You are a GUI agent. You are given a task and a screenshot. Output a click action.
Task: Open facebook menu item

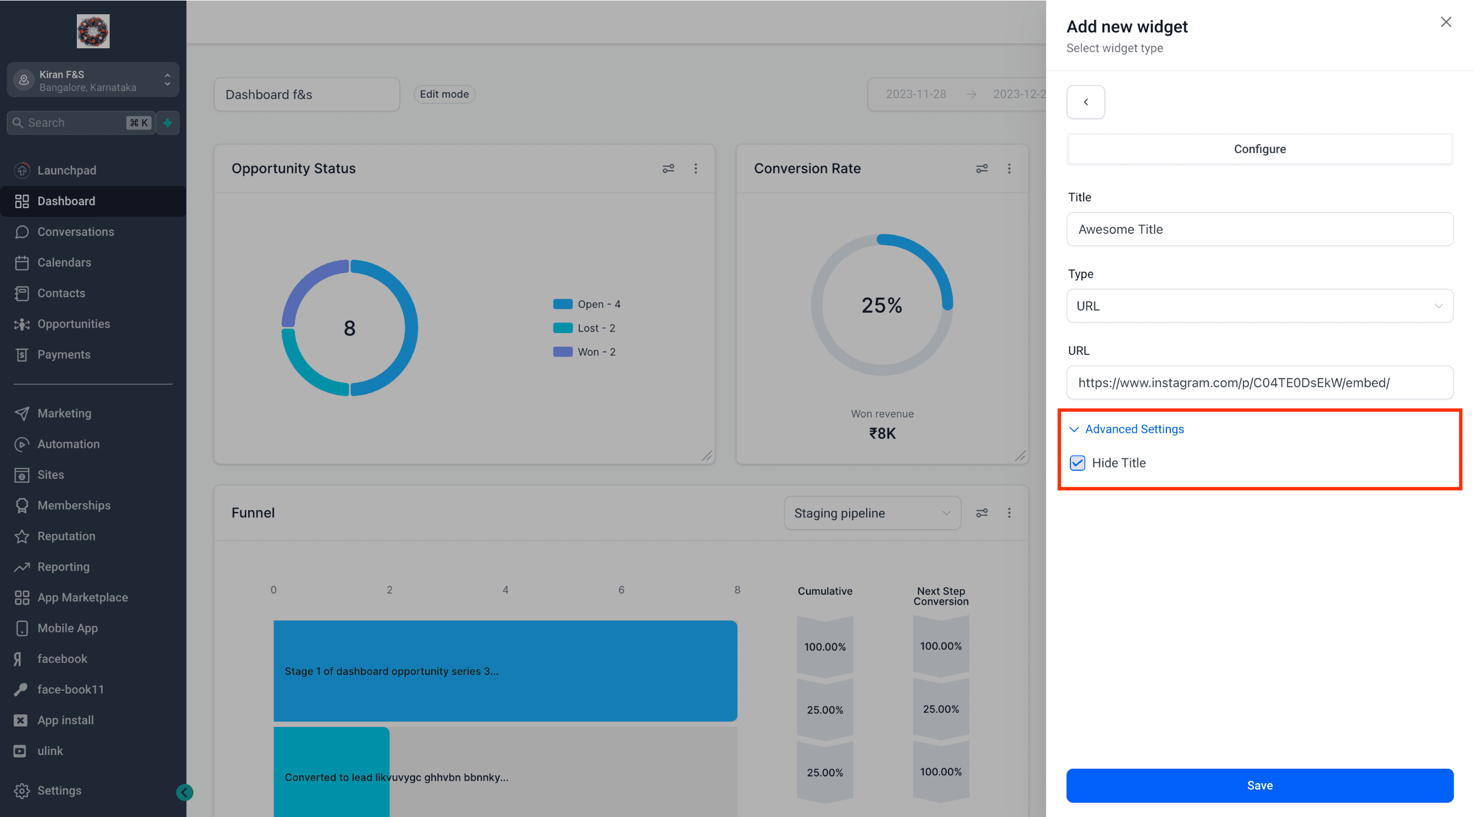click(62, 658)
